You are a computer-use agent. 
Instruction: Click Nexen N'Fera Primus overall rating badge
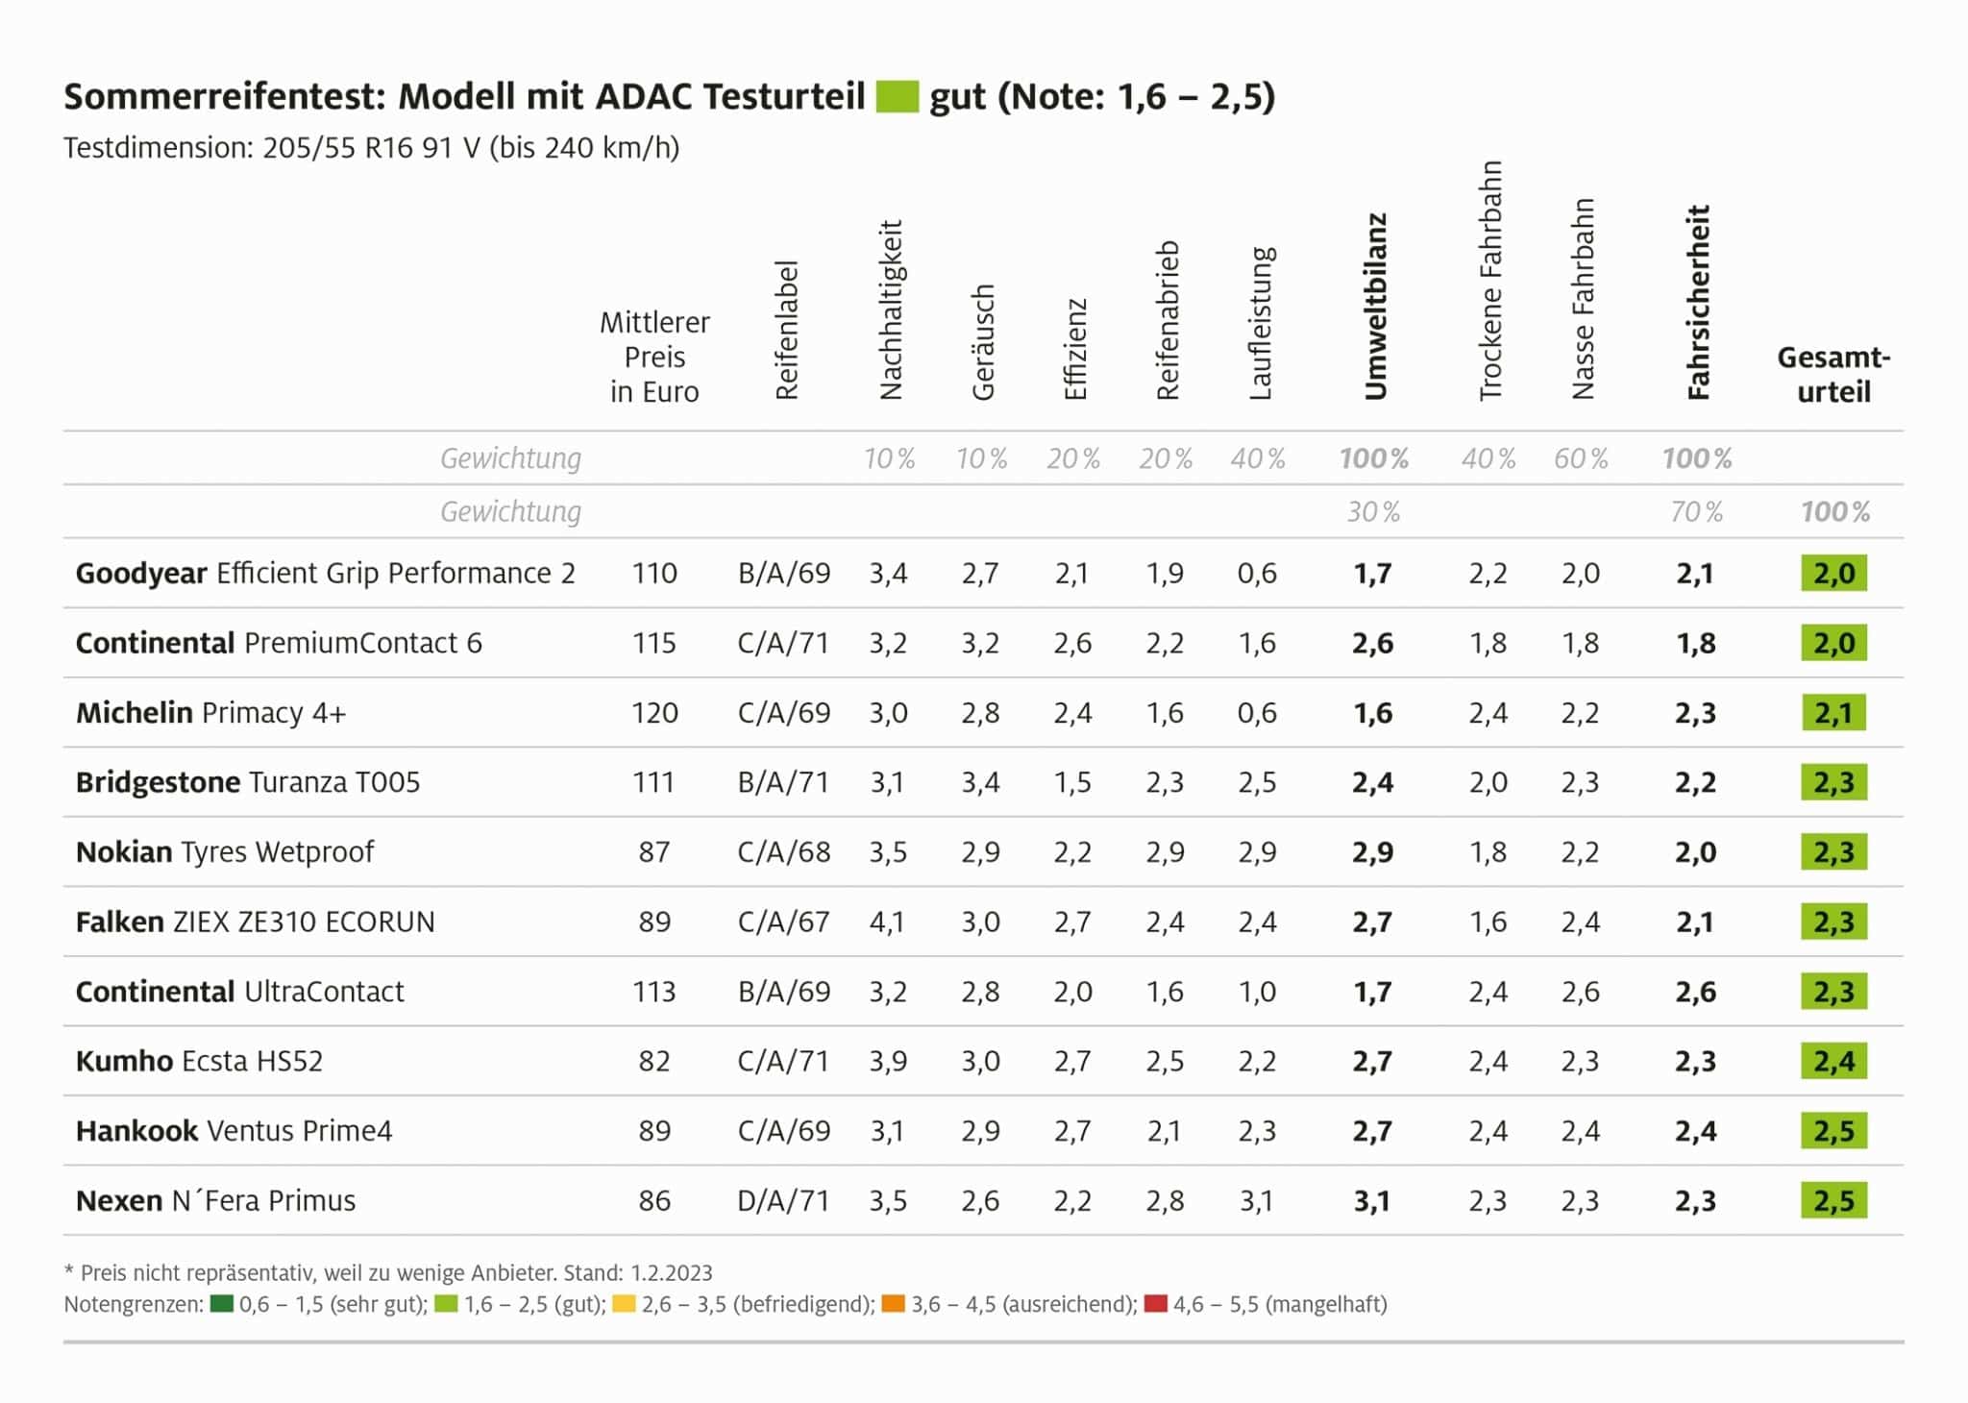[x=1833, y=1200]
